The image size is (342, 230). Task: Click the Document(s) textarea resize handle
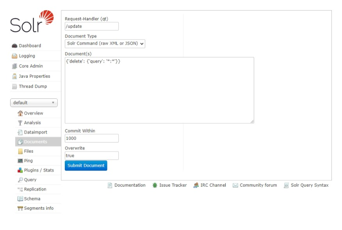pos(252,122)
